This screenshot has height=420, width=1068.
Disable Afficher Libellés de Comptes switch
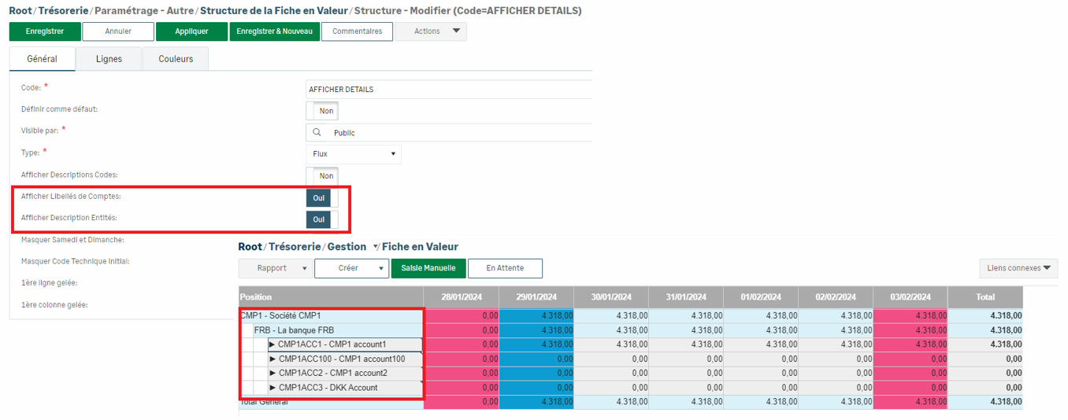point(321,198)
